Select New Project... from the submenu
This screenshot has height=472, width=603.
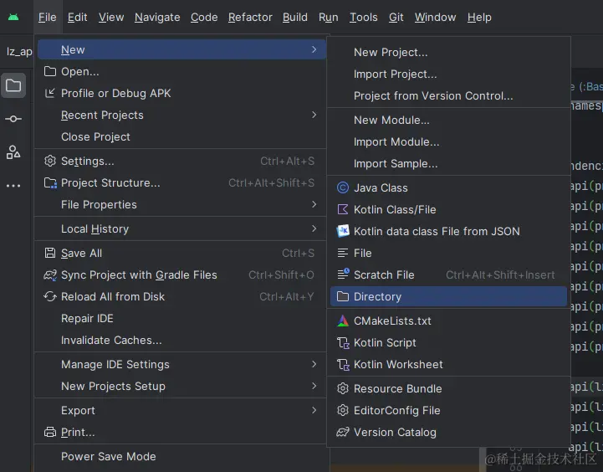click(391, 53)
